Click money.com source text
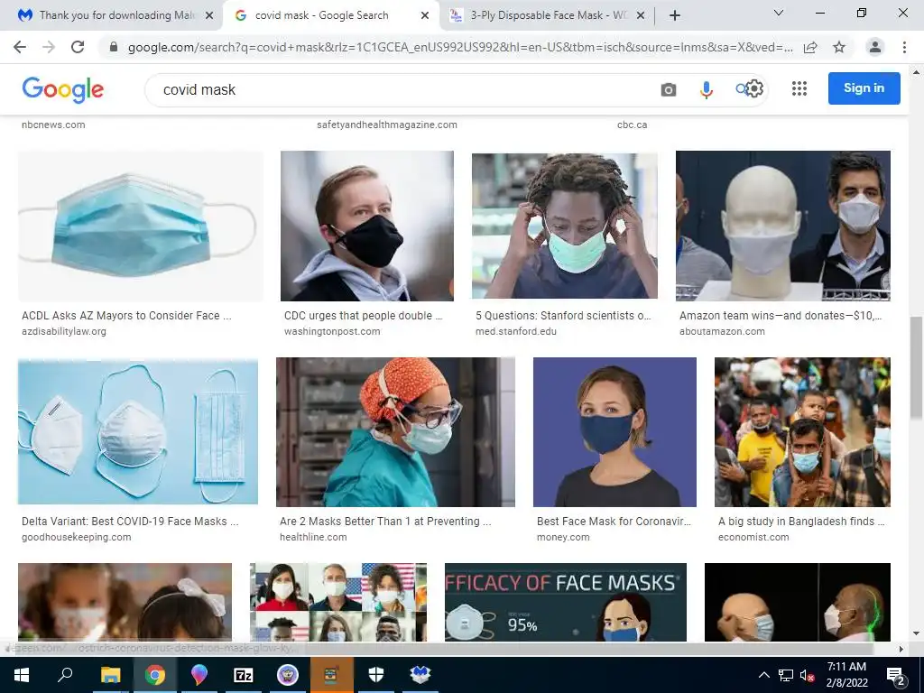This screenshot has width=924, height=693. [563, 538]
